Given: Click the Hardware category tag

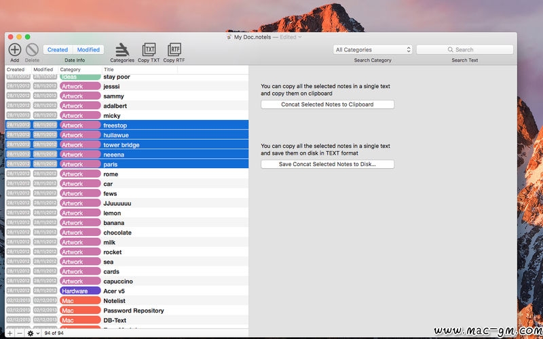Looking at the screenshot, I should click(x=80, y=291).
